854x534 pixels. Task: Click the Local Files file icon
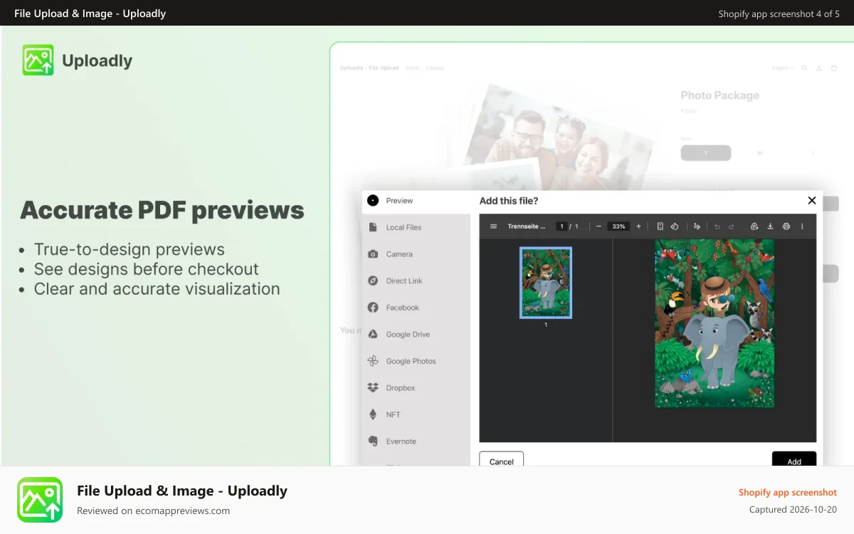tap(373, 227)
